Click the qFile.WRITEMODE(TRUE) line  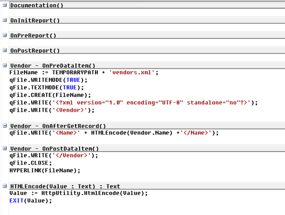[48, 80]
